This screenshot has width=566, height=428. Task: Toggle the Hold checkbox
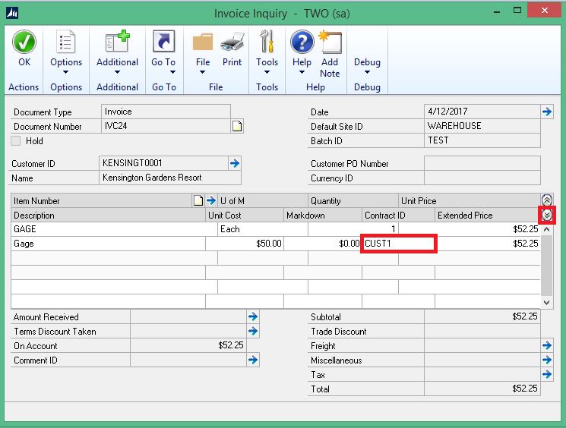tap(15, 140)
